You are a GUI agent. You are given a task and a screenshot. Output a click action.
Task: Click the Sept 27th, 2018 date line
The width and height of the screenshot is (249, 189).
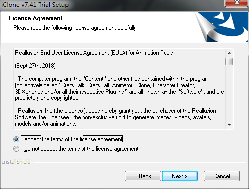pos(35,66)
